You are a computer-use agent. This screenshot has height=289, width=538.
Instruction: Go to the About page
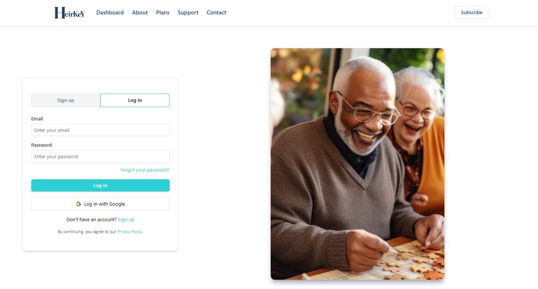[140, 12]
